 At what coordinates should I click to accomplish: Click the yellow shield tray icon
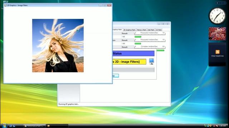pos(210,126)
